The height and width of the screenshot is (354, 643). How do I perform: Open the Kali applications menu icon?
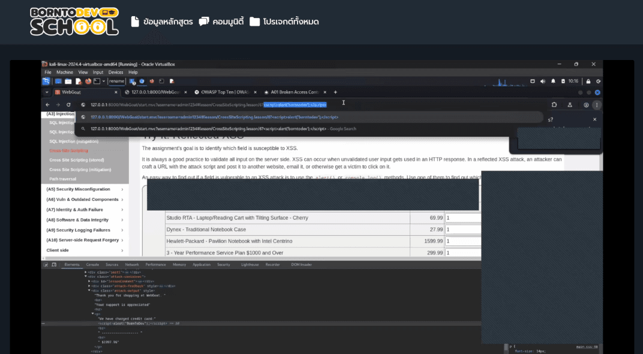click(46, 81)
